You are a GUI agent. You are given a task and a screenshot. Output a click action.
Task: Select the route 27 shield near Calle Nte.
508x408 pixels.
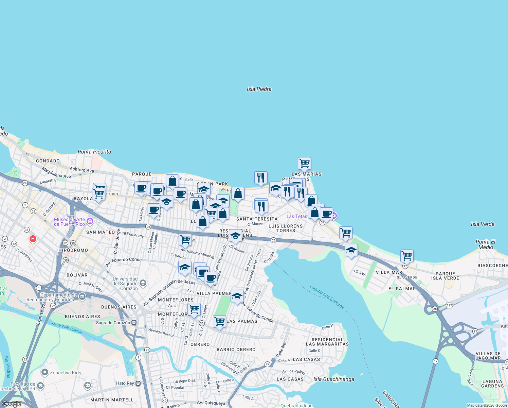[x=268, y=364]
